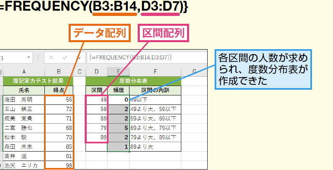Click the formula bar enter checkmark icon
Image resolution: width=333 pixels, height=170 pixels.
click(x=65, y=58)
